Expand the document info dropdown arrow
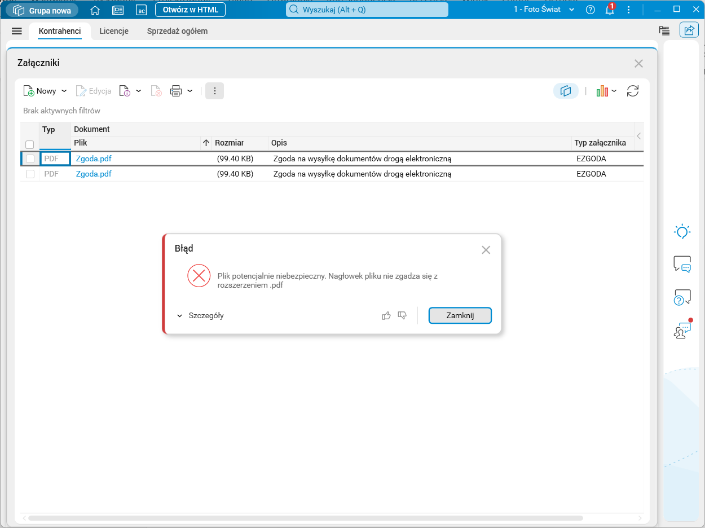The image size is (705, 528). [138, 91]
